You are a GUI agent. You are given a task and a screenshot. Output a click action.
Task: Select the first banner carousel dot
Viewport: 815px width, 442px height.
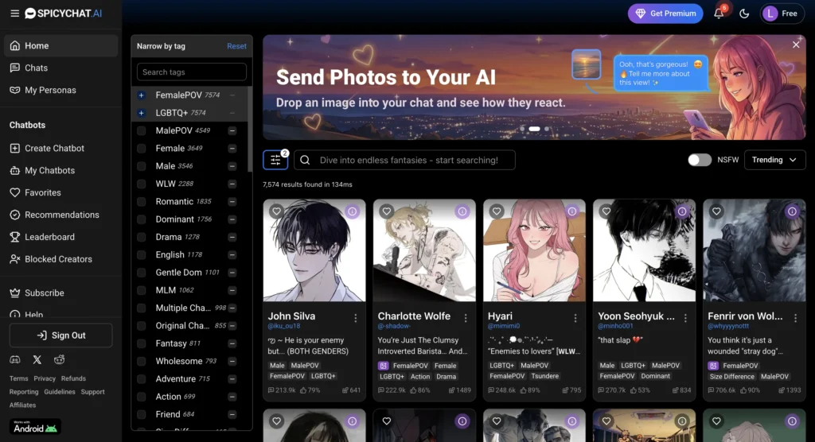click(522, 129)
